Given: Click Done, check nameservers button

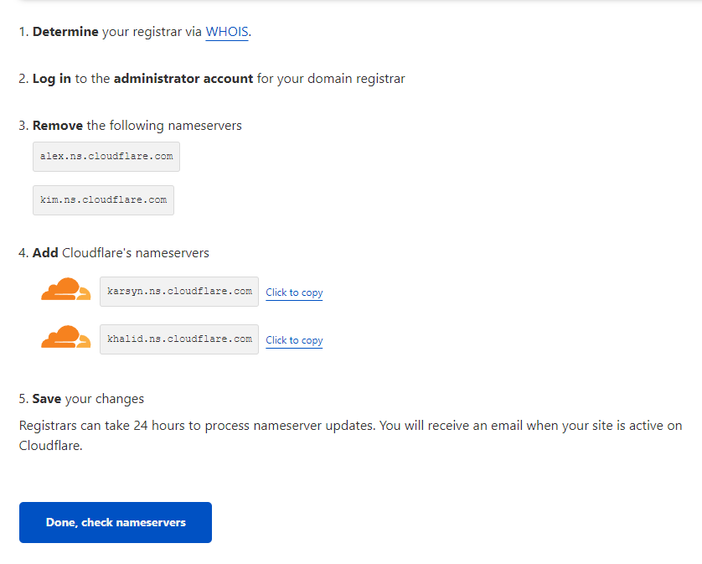Looking at the screenshot, I should pyautogui.click(x=116, y=522).
